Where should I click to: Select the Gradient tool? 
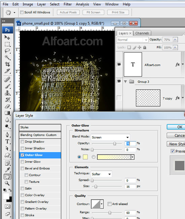(7, 113)
